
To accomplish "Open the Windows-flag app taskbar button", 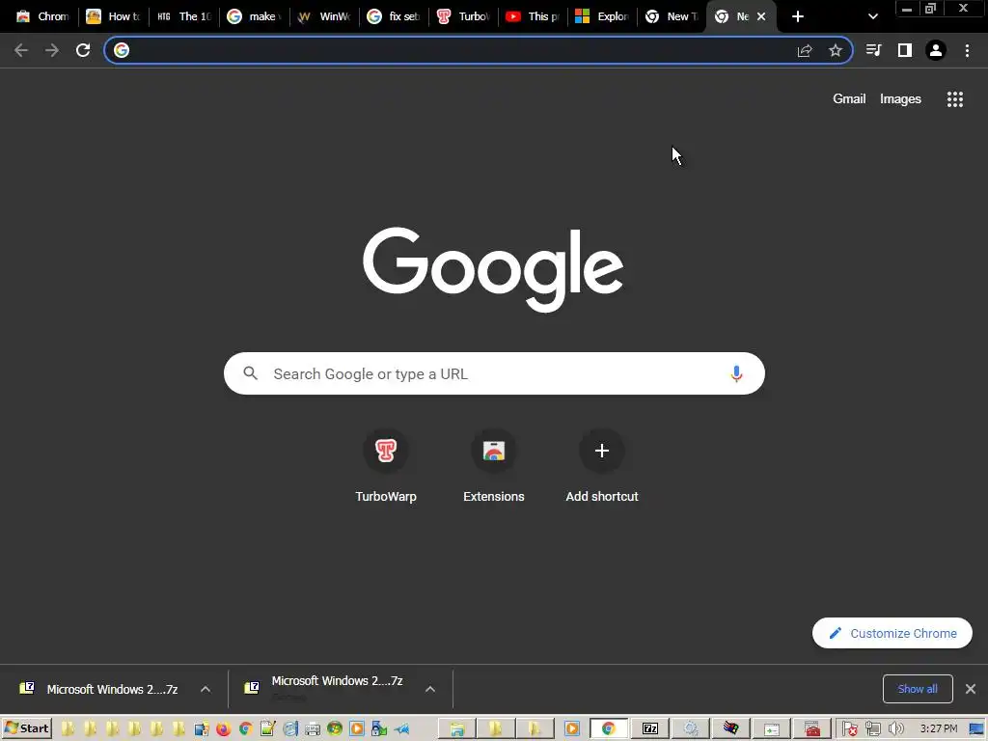I will coord(731,729).
